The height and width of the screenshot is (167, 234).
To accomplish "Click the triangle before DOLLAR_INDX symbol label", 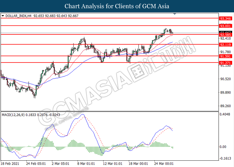I will 3,15.
